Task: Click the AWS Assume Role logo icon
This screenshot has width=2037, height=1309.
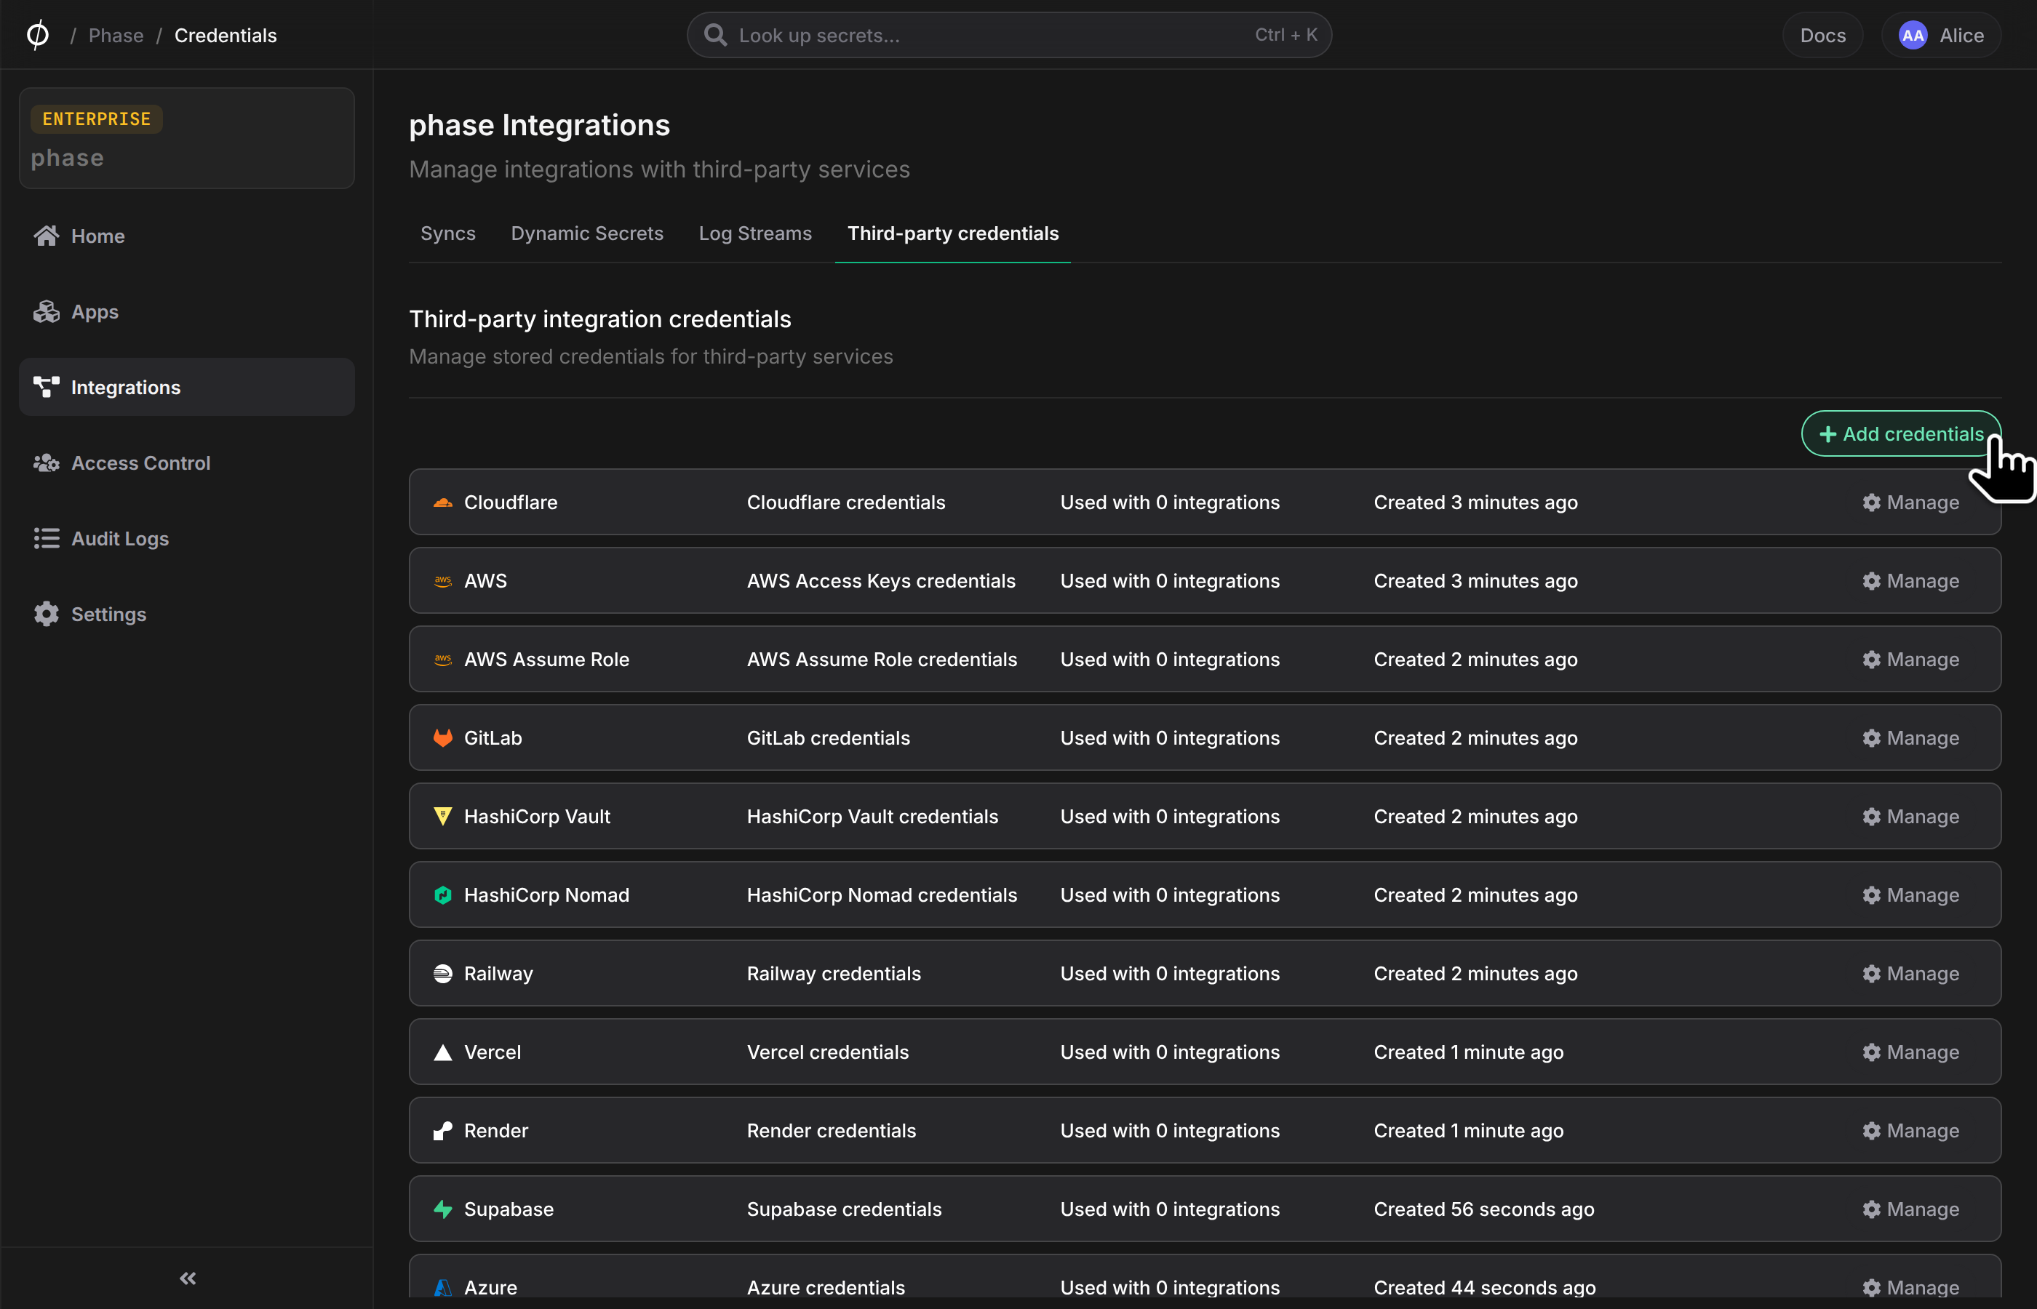Action: click(x=443, y=660)
